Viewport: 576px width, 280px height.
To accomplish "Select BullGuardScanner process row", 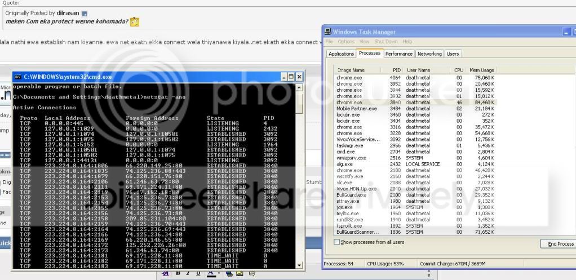I will tap(415, 232).
